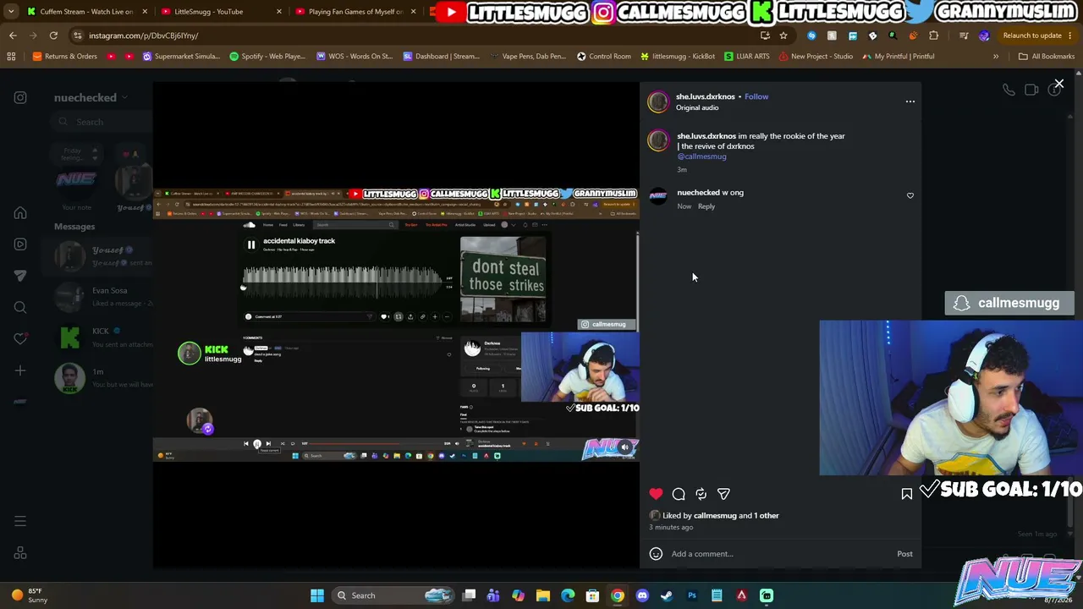Open the tab search dropdown arrow
The width and height of the screenshot is (1083, 609).
[x=11, y=12]
